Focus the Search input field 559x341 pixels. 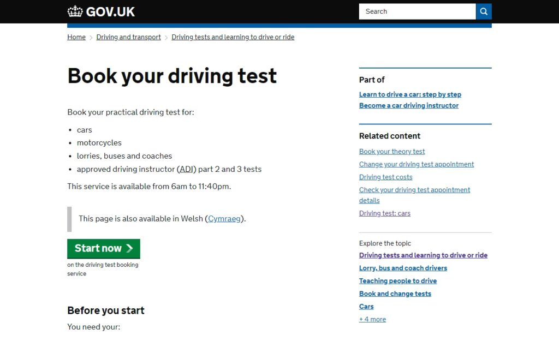pyautogui.click(x=417, y=11)
